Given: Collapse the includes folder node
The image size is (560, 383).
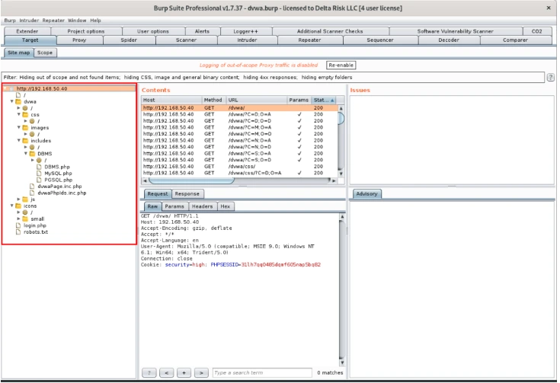Looking at the screenshot, I should tap(19, 141).
